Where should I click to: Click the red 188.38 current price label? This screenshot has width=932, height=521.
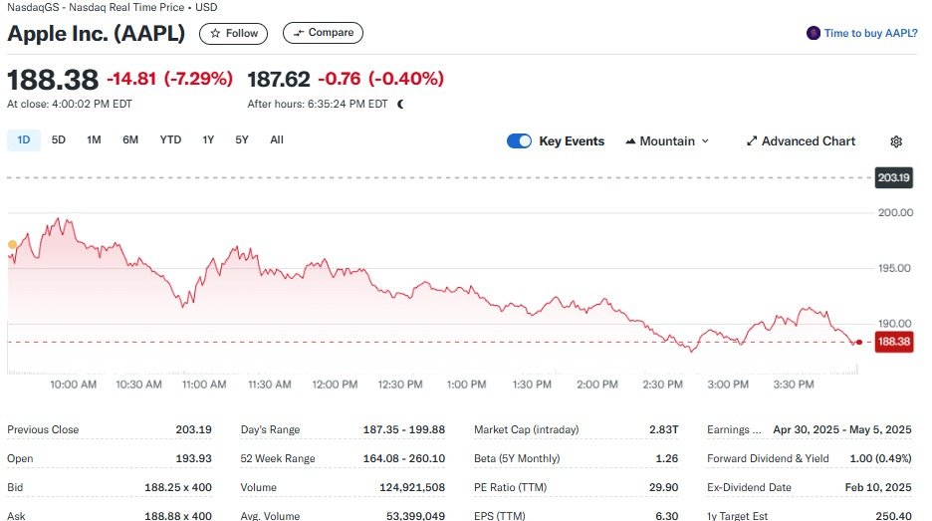pyautogui.click(x=893, y=342)
